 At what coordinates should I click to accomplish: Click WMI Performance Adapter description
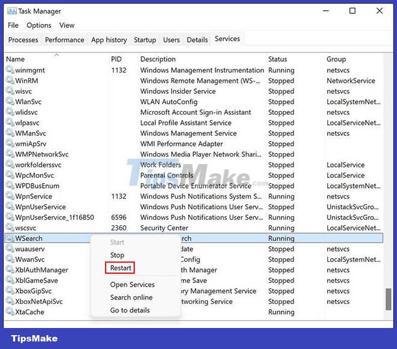[181, 144]
